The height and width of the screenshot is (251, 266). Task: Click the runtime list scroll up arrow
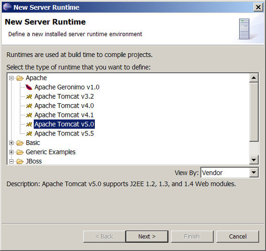click(x=254, y=78)
